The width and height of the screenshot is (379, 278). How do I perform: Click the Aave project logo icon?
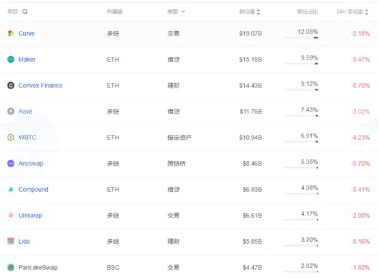pos(11,112)
